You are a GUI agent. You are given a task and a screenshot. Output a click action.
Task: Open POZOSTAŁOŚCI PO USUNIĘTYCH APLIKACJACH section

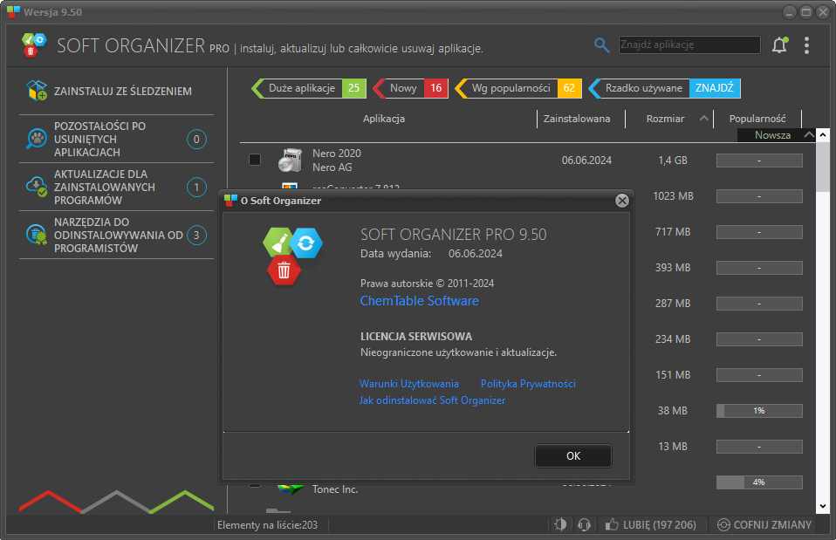tap(116, 139)
